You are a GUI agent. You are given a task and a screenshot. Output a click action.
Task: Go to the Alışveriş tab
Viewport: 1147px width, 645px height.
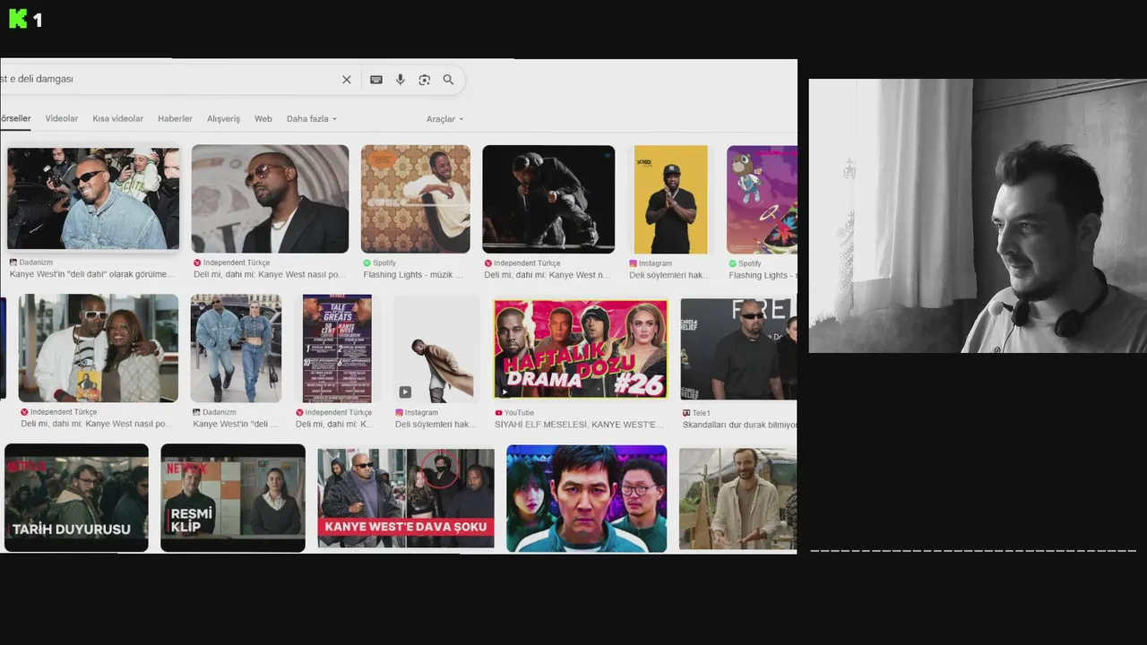223,118
